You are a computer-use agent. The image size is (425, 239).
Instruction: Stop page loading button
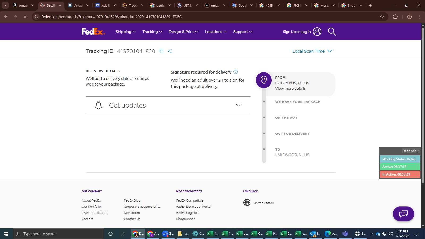pyautogui.click(x=25, y=17)
